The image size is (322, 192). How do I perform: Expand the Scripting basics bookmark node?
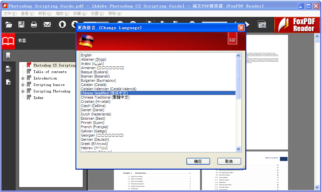pos(23,85)
